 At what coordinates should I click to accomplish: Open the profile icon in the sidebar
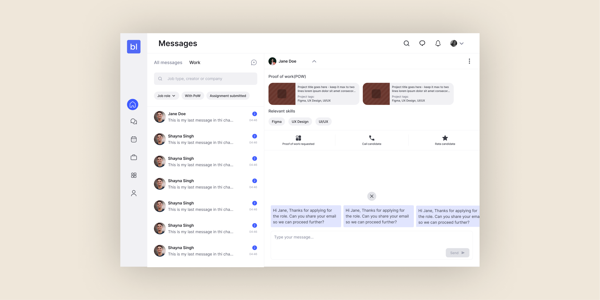[133, 193]
